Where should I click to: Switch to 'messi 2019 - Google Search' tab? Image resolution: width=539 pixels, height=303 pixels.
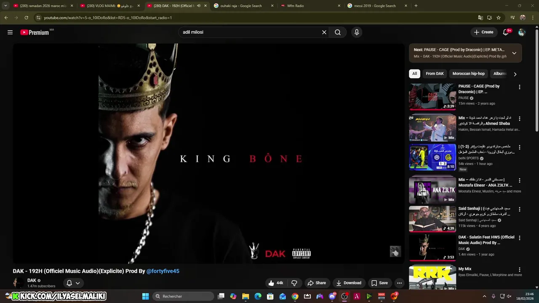378,6
